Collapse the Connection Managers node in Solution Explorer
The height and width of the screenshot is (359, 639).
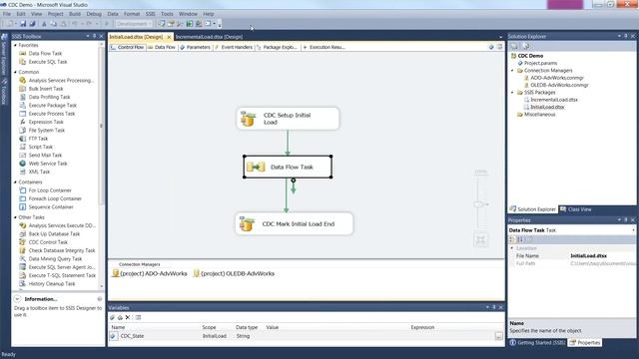coord(512,71)
